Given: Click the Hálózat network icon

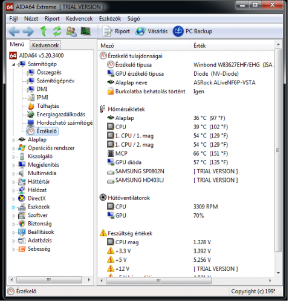Looking at the screenshot, I should (x=22, y=190).
